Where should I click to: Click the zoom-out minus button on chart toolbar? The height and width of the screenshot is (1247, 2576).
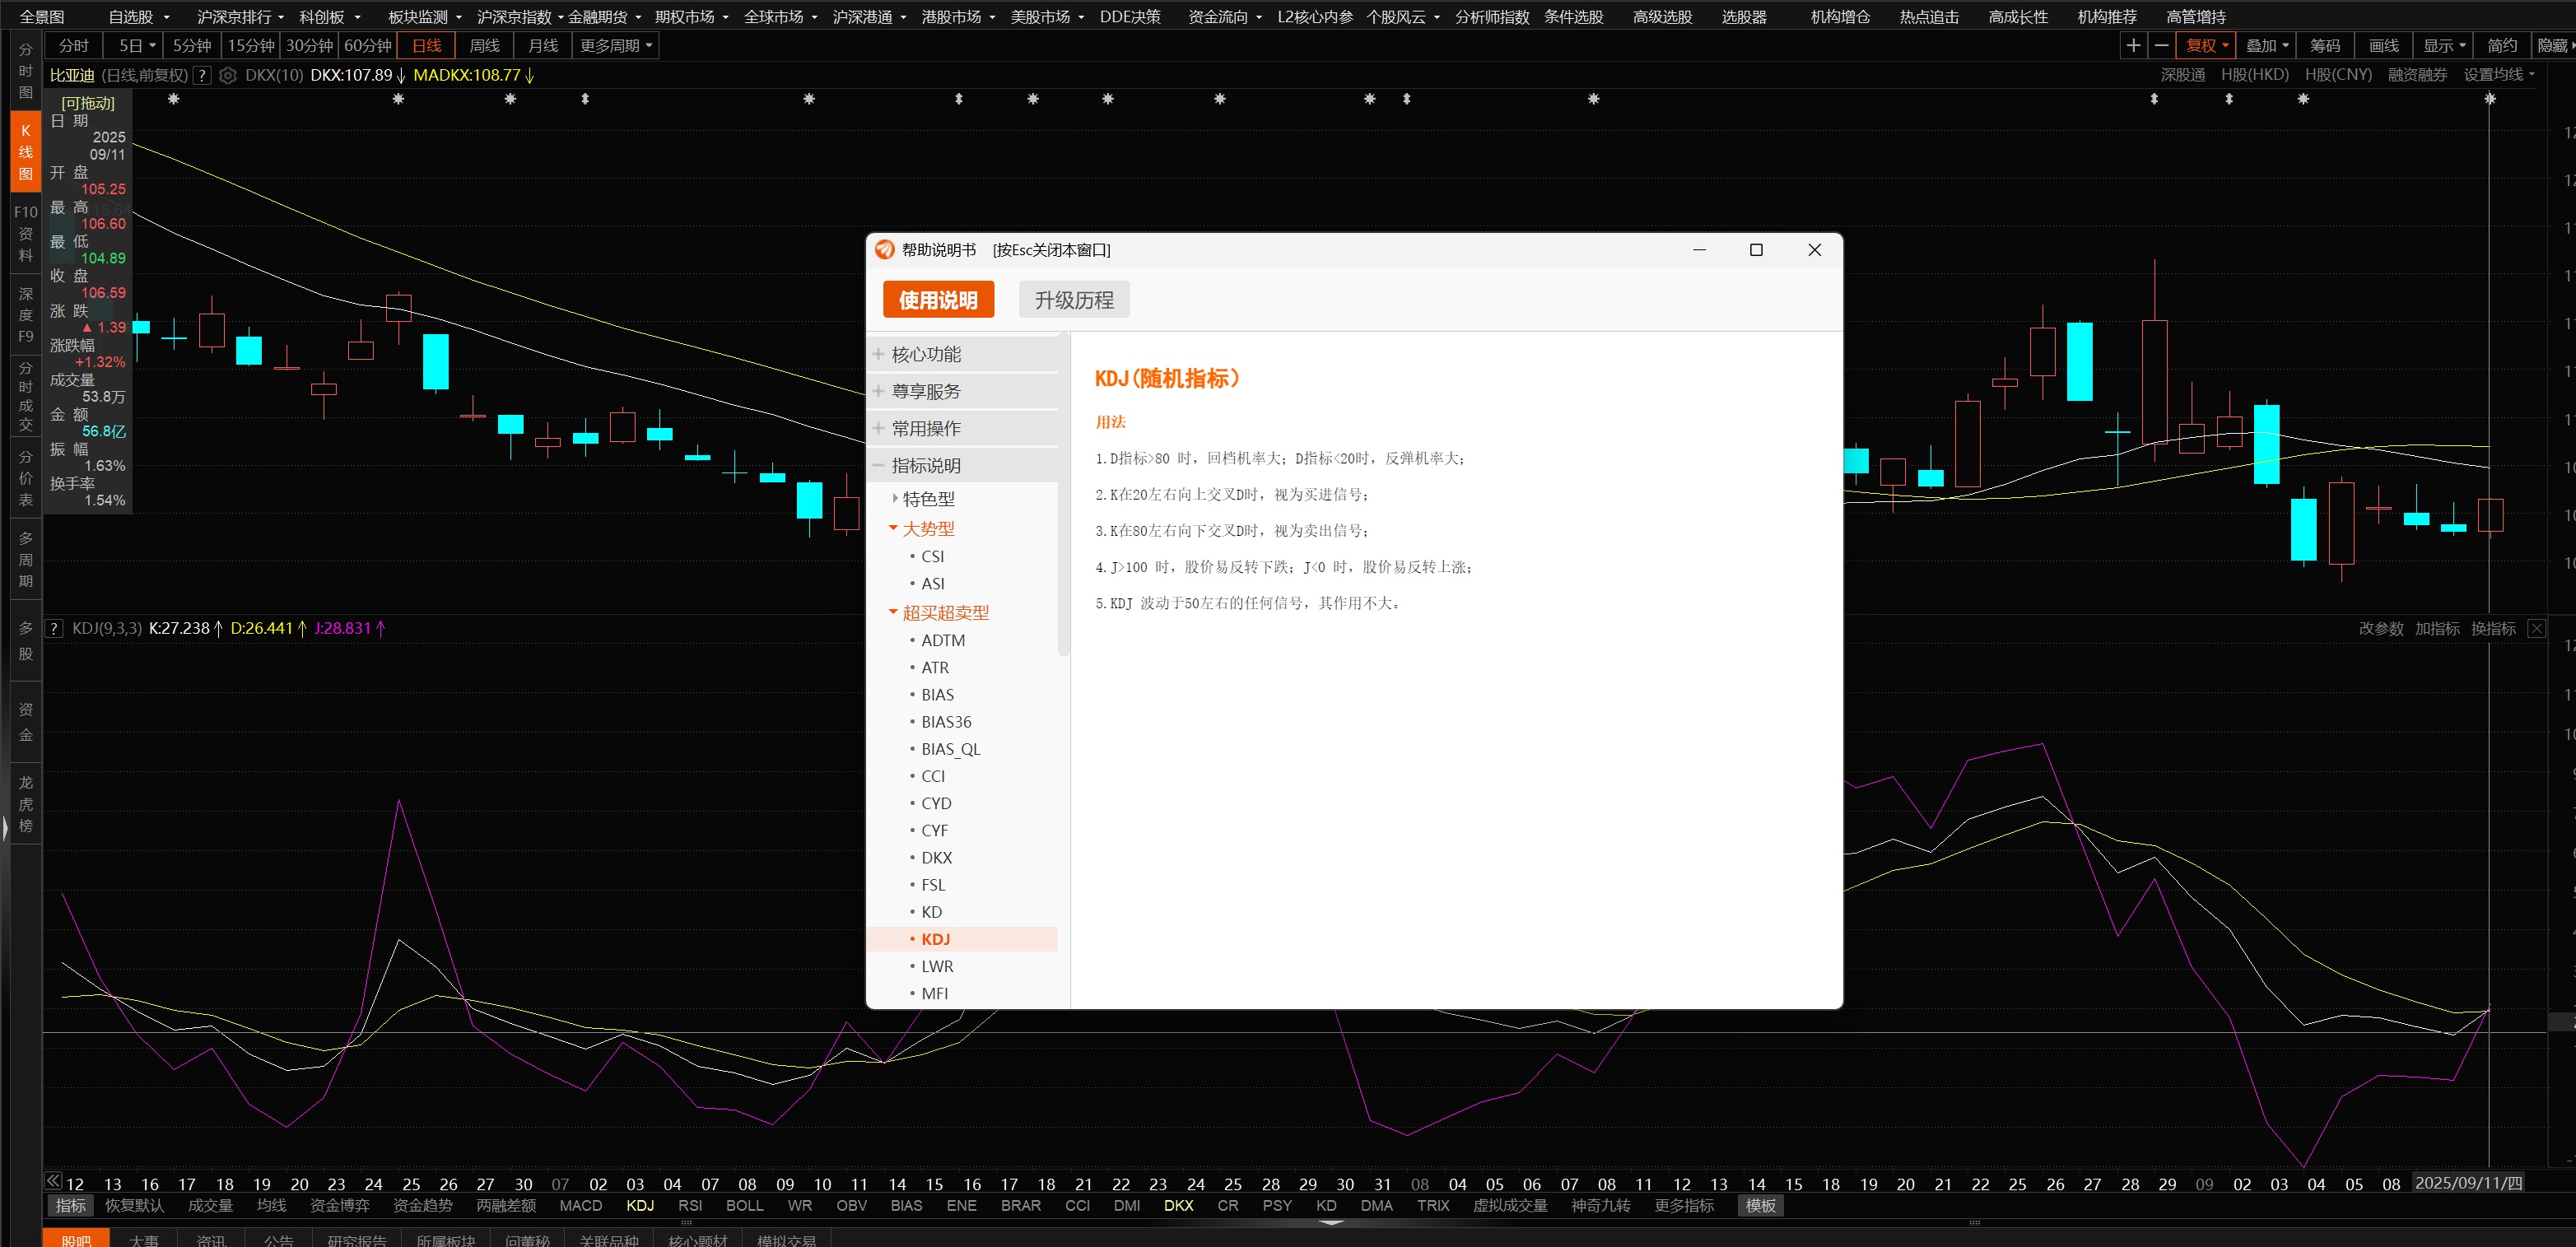(2161, 46)
